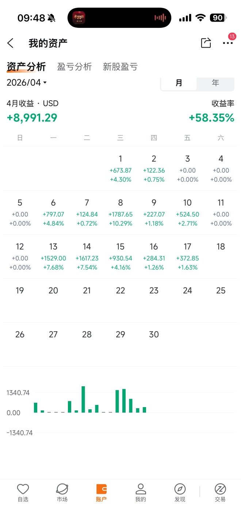This screenshot has height=525, width=241.
Task: Select April 8 with +1787.65 gain
Action: tap(120, 213)
